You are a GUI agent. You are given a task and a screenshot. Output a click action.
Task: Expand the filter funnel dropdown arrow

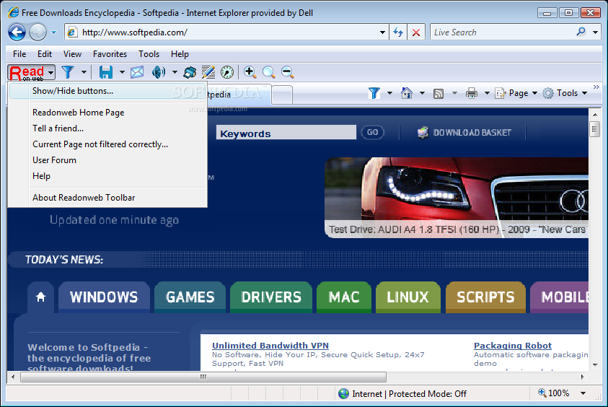click(84, 72)
